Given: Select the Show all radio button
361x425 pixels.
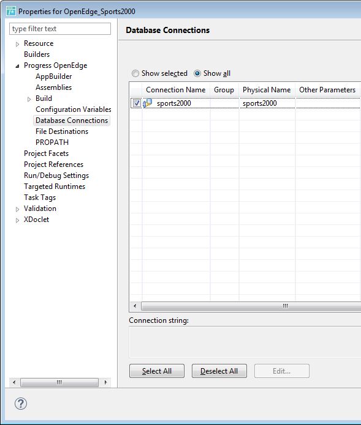Looking at the screenshot, I should (x=197, y=73).
